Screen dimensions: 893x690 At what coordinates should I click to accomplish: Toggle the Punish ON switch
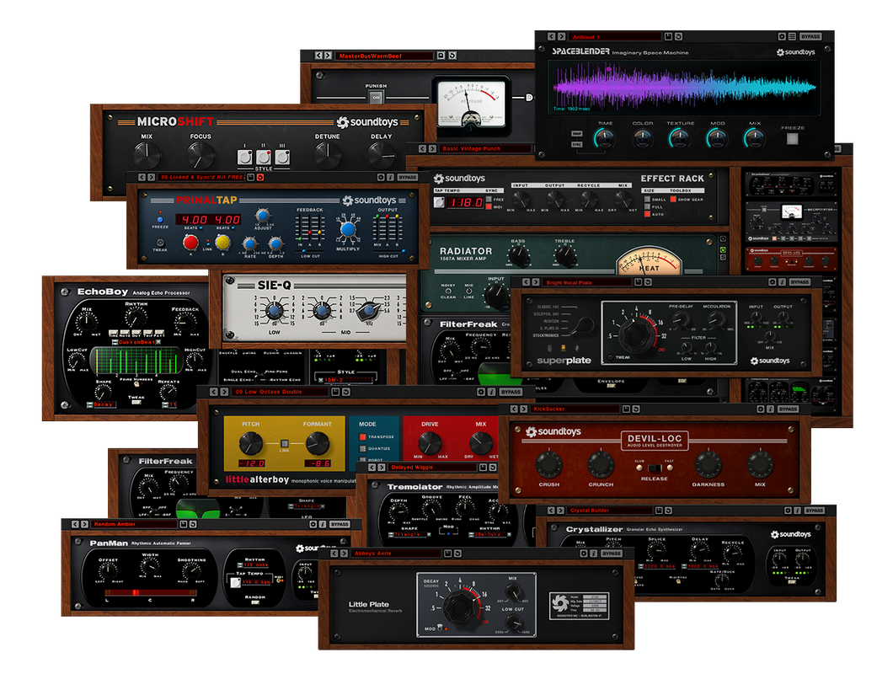click(x=376, y=98)
